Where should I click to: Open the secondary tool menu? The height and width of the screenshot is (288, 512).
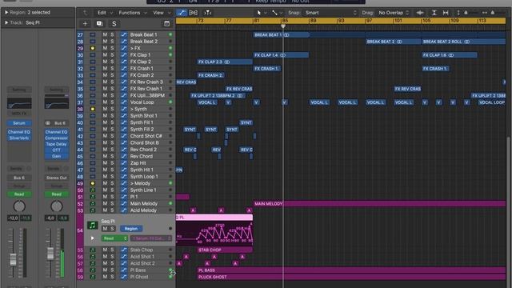275,13
